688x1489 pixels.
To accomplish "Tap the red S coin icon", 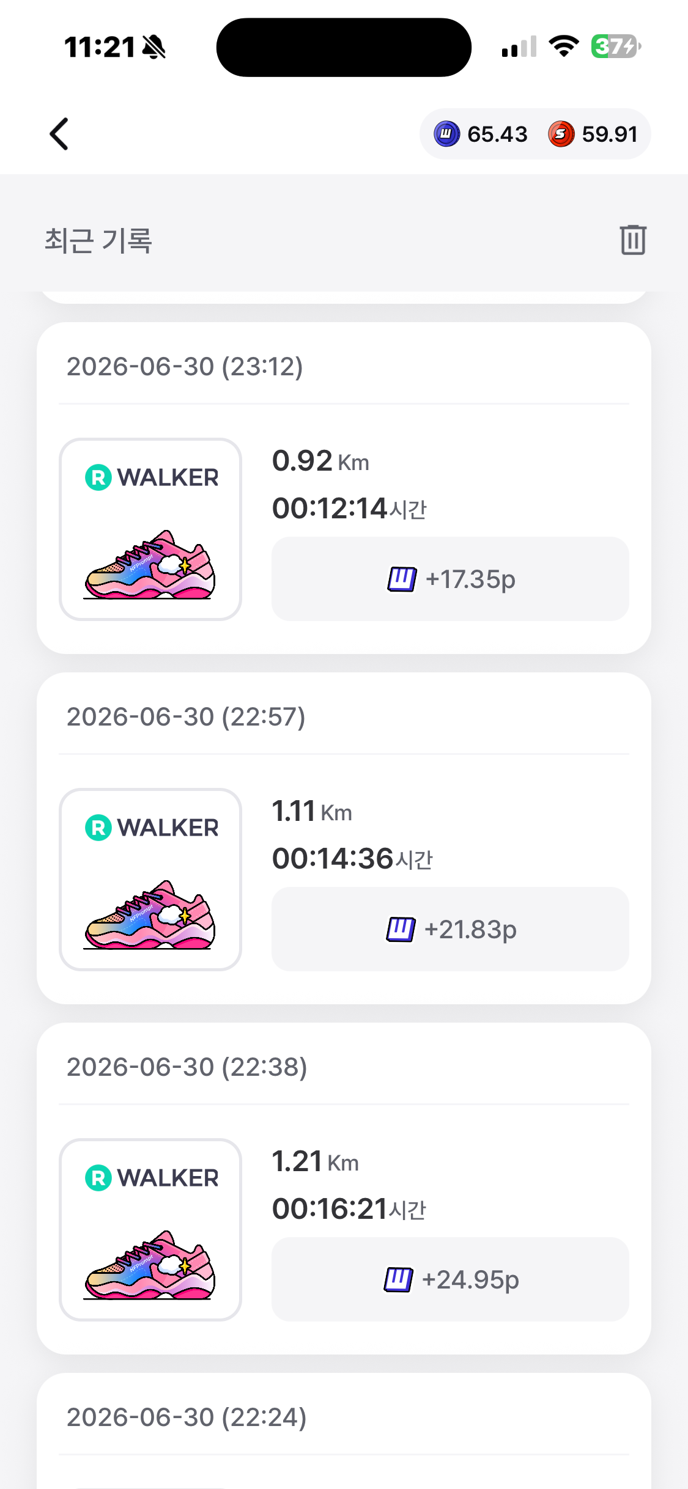I will 561,134.
